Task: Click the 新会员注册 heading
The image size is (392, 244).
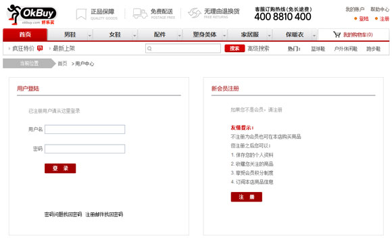Action: click(x=225, y=89)
